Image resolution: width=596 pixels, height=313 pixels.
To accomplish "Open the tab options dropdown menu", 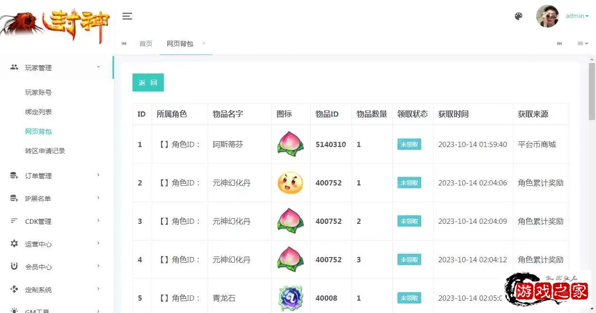I will click(582, 44).
